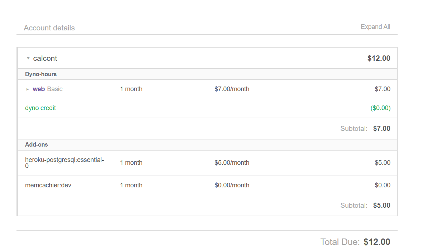
Task: Click the $5.00/month postgresql rate
Action: click(232, 163)
